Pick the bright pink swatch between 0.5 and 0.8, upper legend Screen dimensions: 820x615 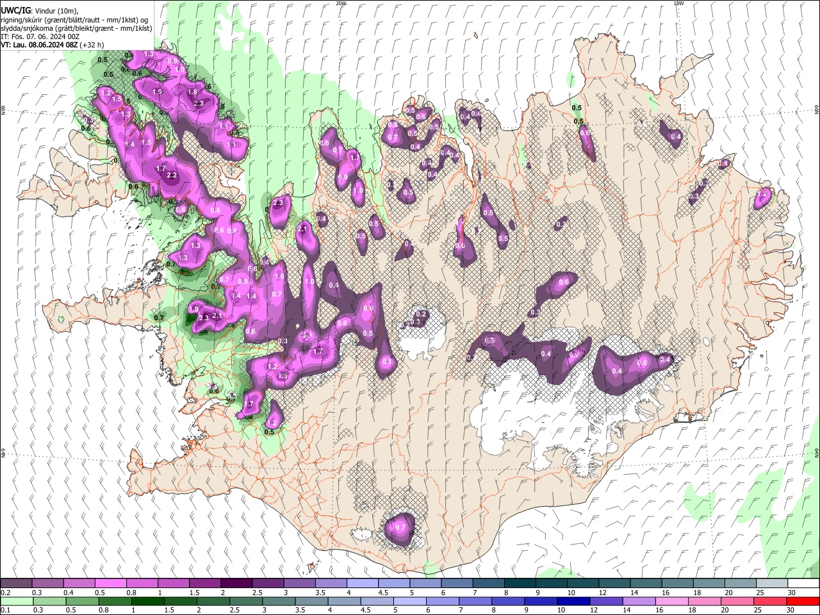coord(110,583)
